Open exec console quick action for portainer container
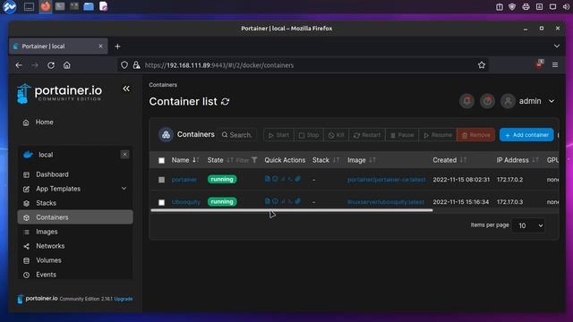Viewport: 573px width, 322px height. 290,179
